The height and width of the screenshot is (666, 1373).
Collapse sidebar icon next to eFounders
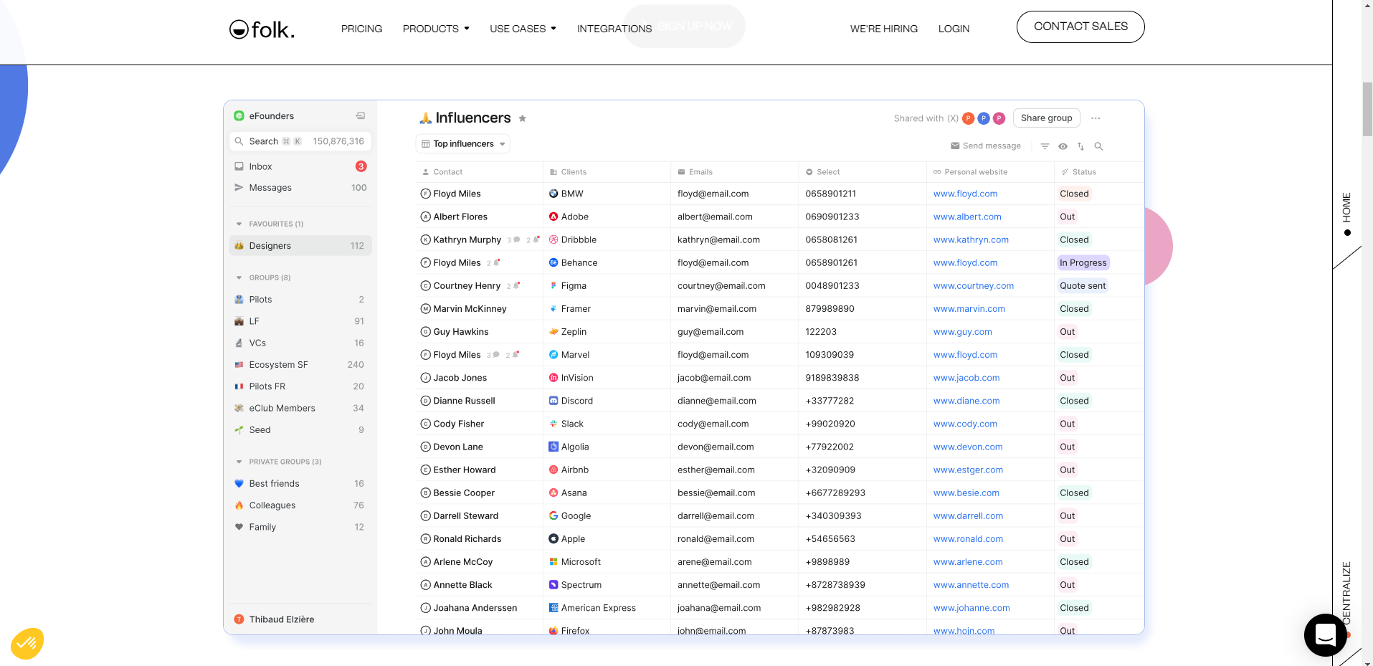click(361, 116)
